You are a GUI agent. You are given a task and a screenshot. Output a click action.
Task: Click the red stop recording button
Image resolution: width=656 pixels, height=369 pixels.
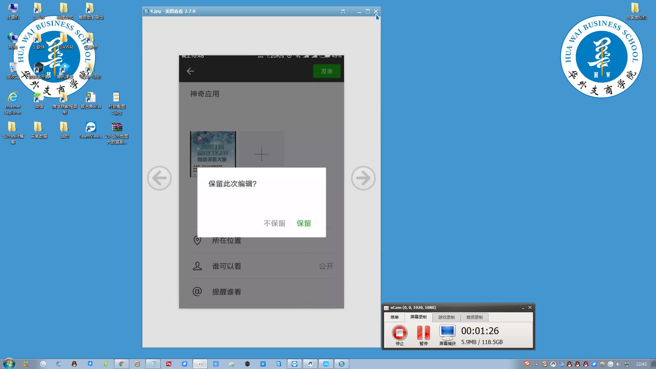click(x=399, y=332)
